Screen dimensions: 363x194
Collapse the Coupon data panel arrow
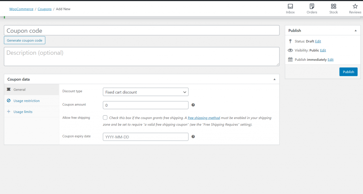pos(275,80)
